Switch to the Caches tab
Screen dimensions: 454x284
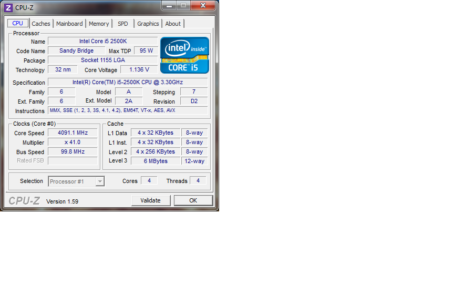[x=41, y=24]
